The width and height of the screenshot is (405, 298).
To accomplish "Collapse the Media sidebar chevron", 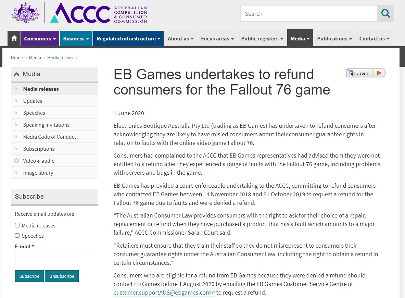I will click(x=16, y=74).
